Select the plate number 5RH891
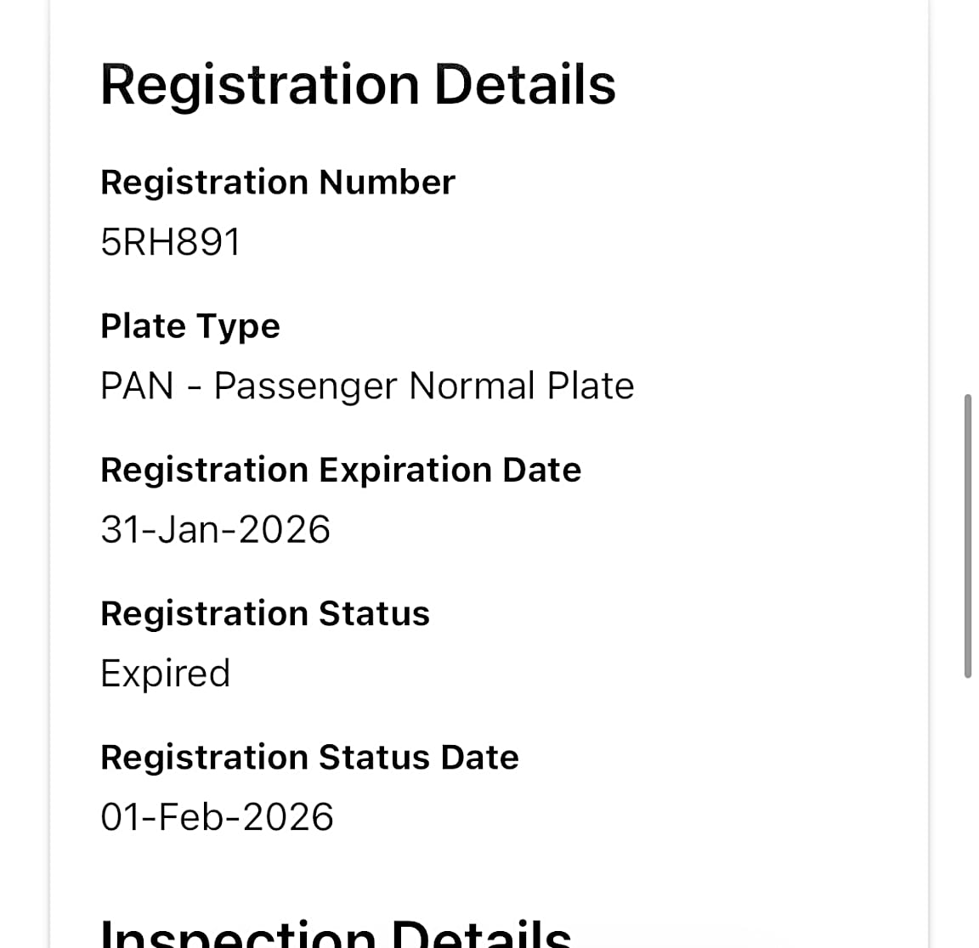Viewport: 979px width, 948px height. coord(170,242)
